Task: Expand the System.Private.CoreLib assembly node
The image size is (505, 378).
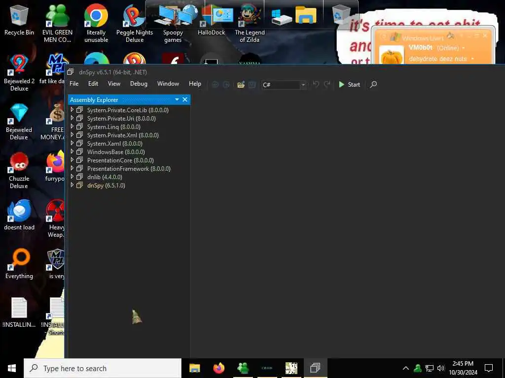Action: pos(72,110)
